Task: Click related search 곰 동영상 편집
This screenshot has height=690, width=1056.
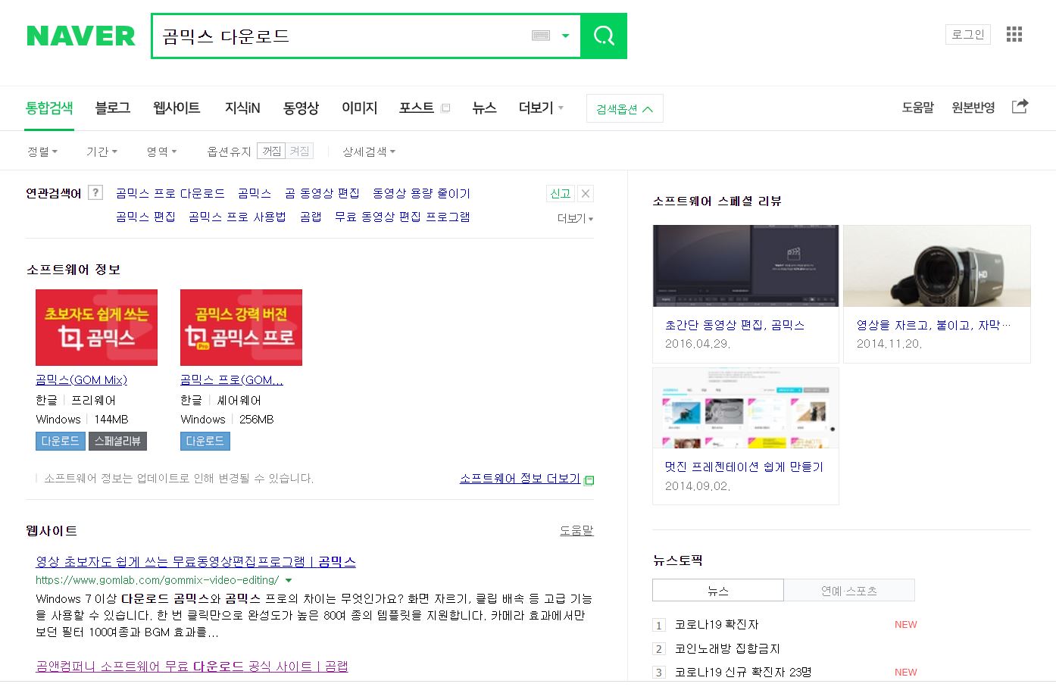Action: click(322, 193)
